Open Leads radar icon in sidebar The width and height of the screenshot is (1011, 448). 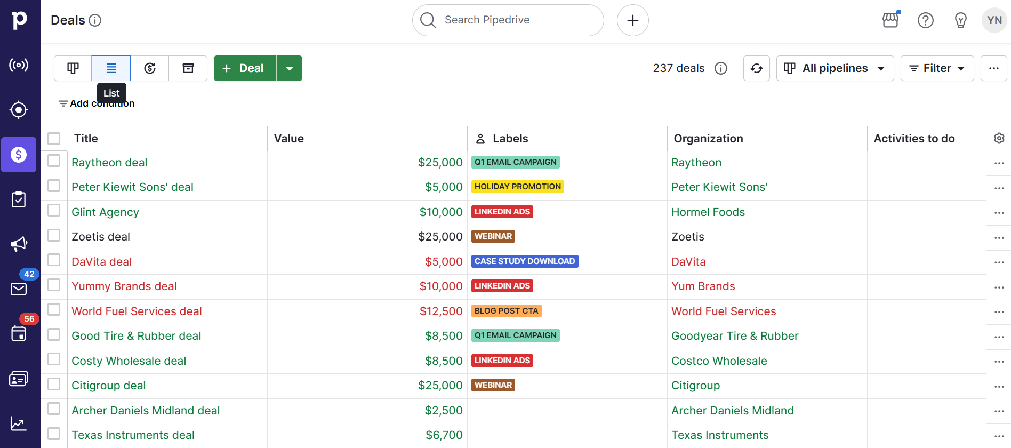(19, 65)
